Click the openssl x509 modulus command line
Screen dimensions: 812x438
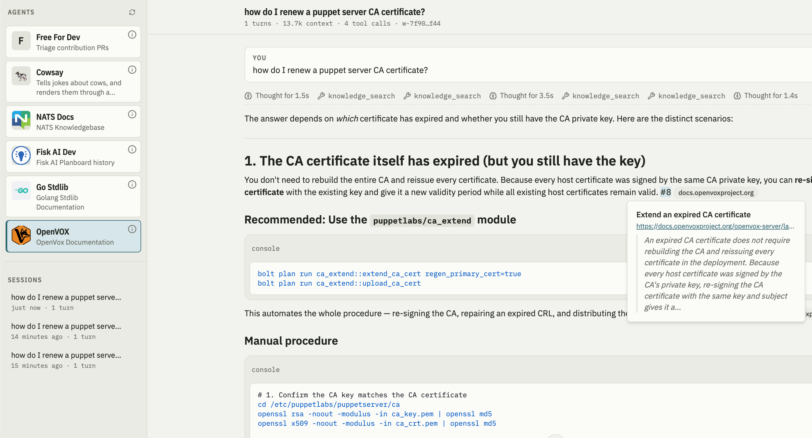coord(377,424)
